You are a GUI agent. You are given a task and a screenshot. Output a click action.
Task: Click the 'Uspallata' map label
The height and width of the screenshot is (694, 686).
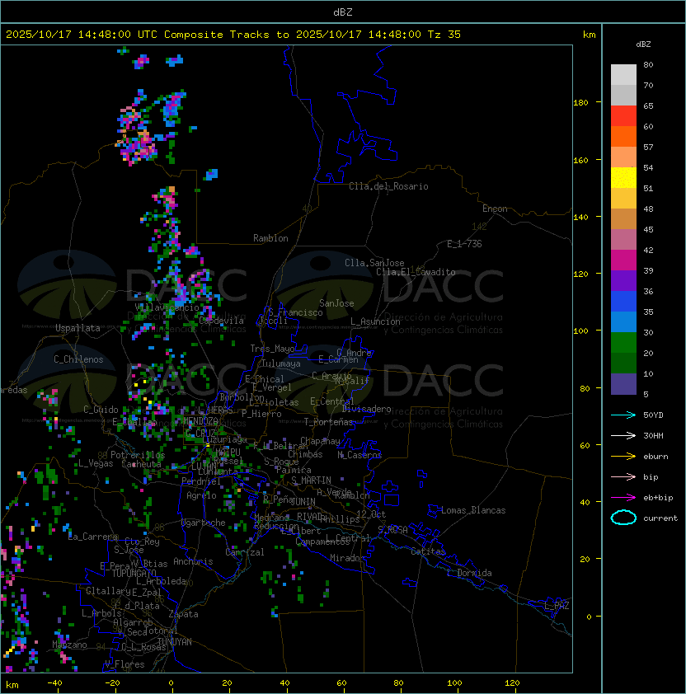coord(78,328)
